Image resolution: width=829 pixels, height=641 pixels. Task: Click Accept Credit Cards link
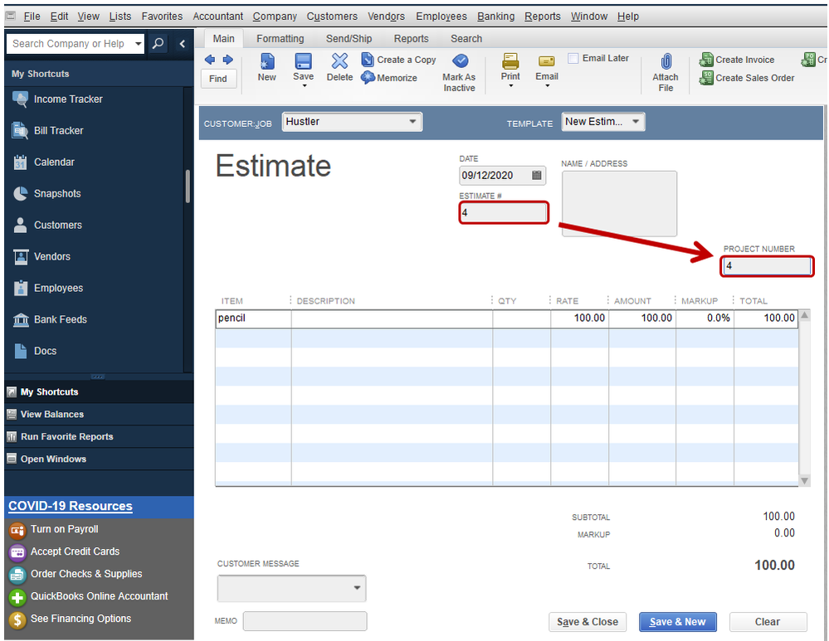[75, 551]
